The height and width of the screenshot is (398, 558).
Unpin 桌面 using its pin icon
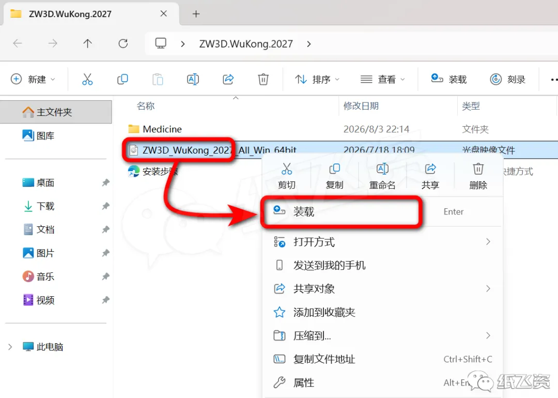105,182
